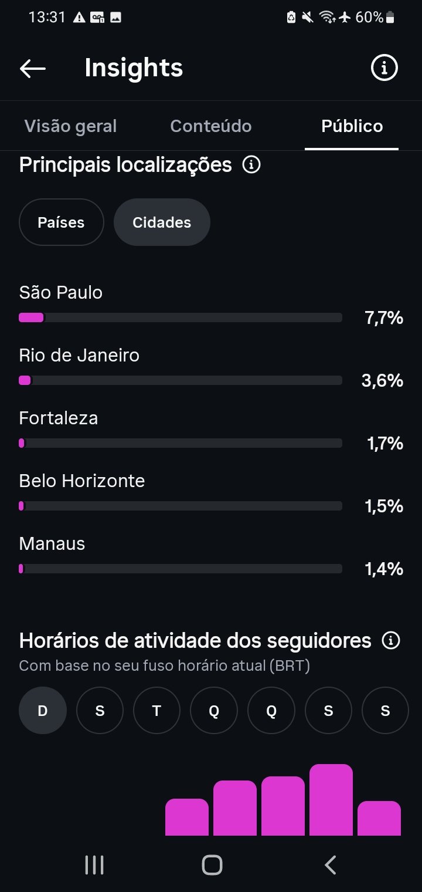
Task: Switch to the Conteúdo tab
Action: (211, 126)
